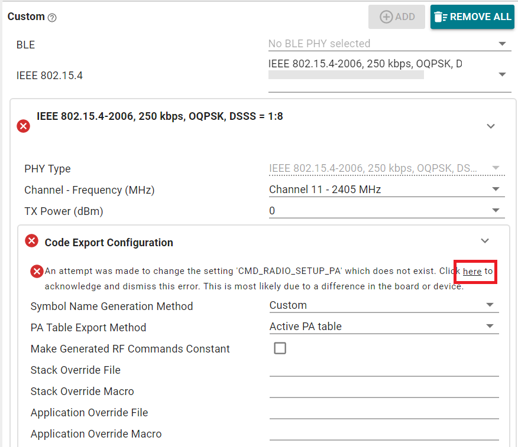
Task: Click the Stack Override Macro input field
Action: click(383, 391)
